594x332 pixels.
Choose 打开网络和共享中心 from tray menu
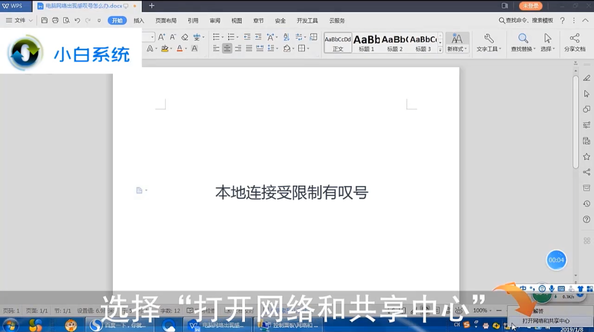pos(546,321)
